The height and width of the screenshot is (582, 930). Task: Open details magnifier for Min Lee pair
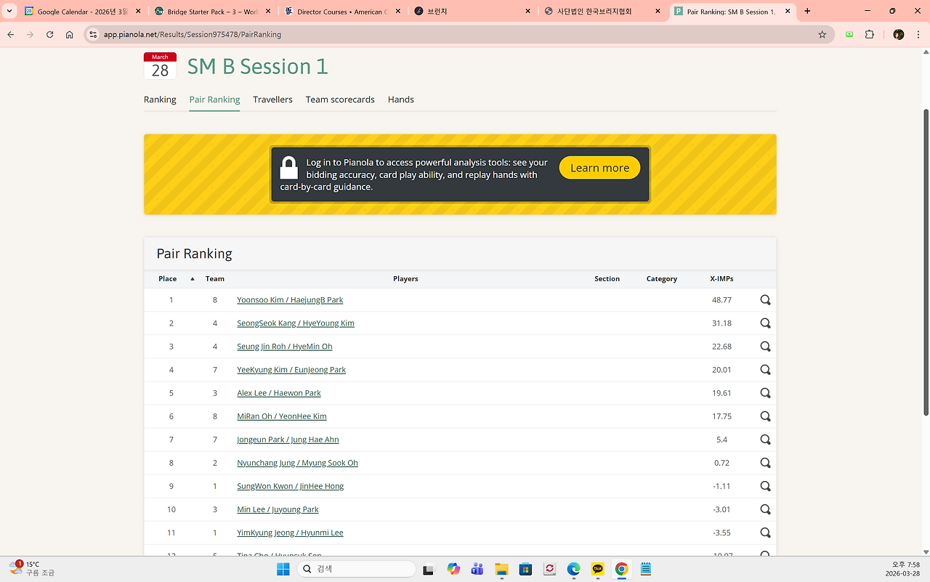(765, 509)
